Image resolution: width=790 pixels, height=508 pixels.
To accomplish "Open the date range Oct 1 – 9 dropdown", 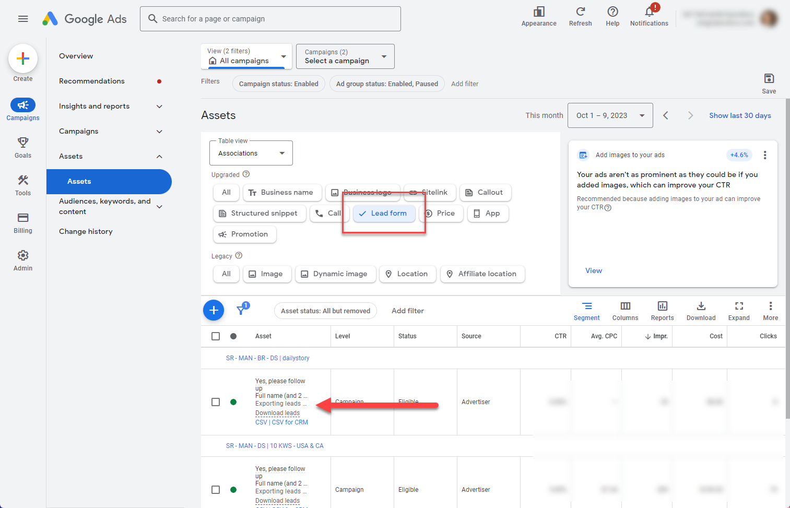I will click(610, 115).
